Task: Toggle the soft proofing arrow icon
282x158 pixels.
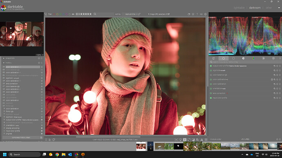Action: [x=197, y=140]
